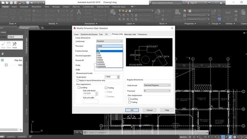
Task: Check Trailing under linear Zero suppression
Action: (106, 88)
